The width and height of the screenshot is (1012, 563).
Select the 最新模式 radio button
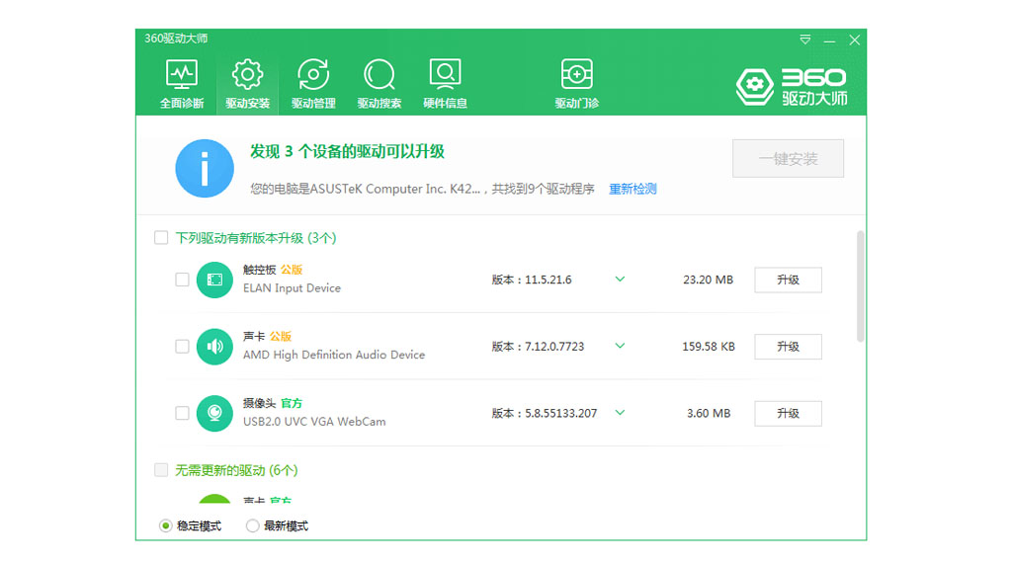coord(252,526)
